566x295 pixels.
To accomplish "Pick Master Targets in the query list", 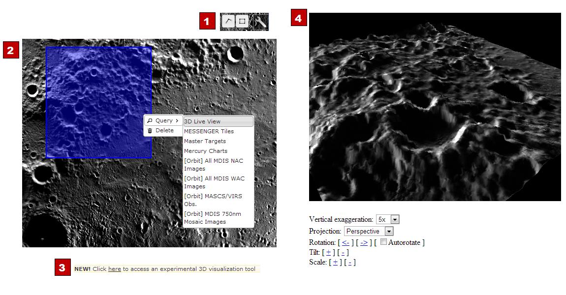I will click(x=205, y=141).
